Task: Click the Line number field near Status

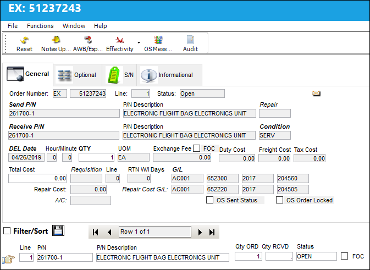Action: [x=141, y=93]
